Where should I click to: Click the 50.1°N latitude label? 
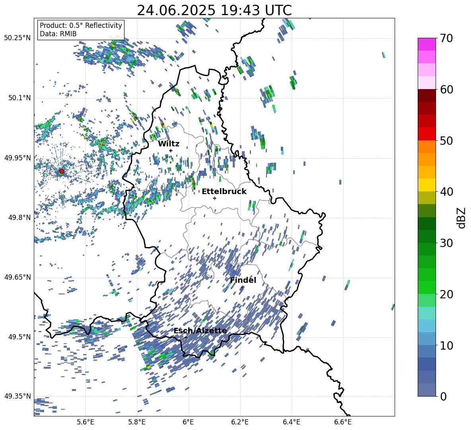tap(19, 98)
